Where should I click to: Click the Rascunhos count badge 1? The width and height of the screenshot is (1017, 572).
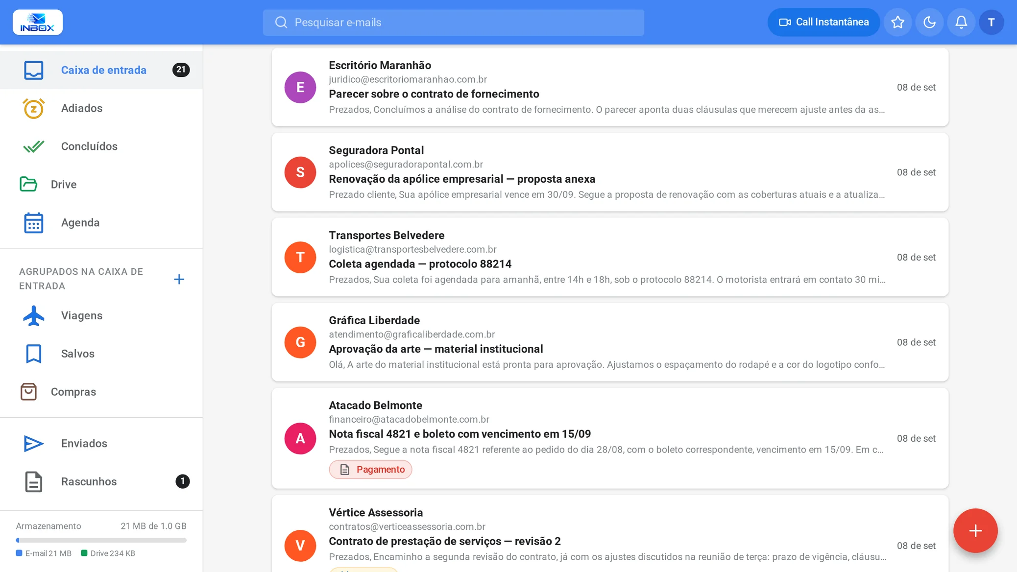click(x=183, y=482)
